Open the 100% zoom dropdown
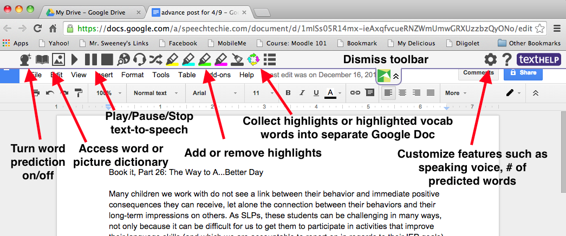The width and height of the screenshot is (566, 236). (x=108, y=93)
